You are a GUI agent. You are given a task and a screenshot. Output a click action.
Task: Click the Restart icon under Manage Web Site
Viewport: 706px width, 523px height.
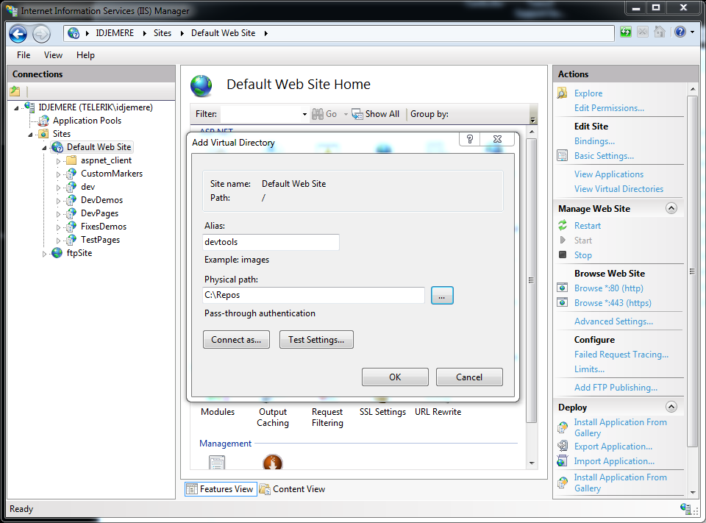pos(563,226)
